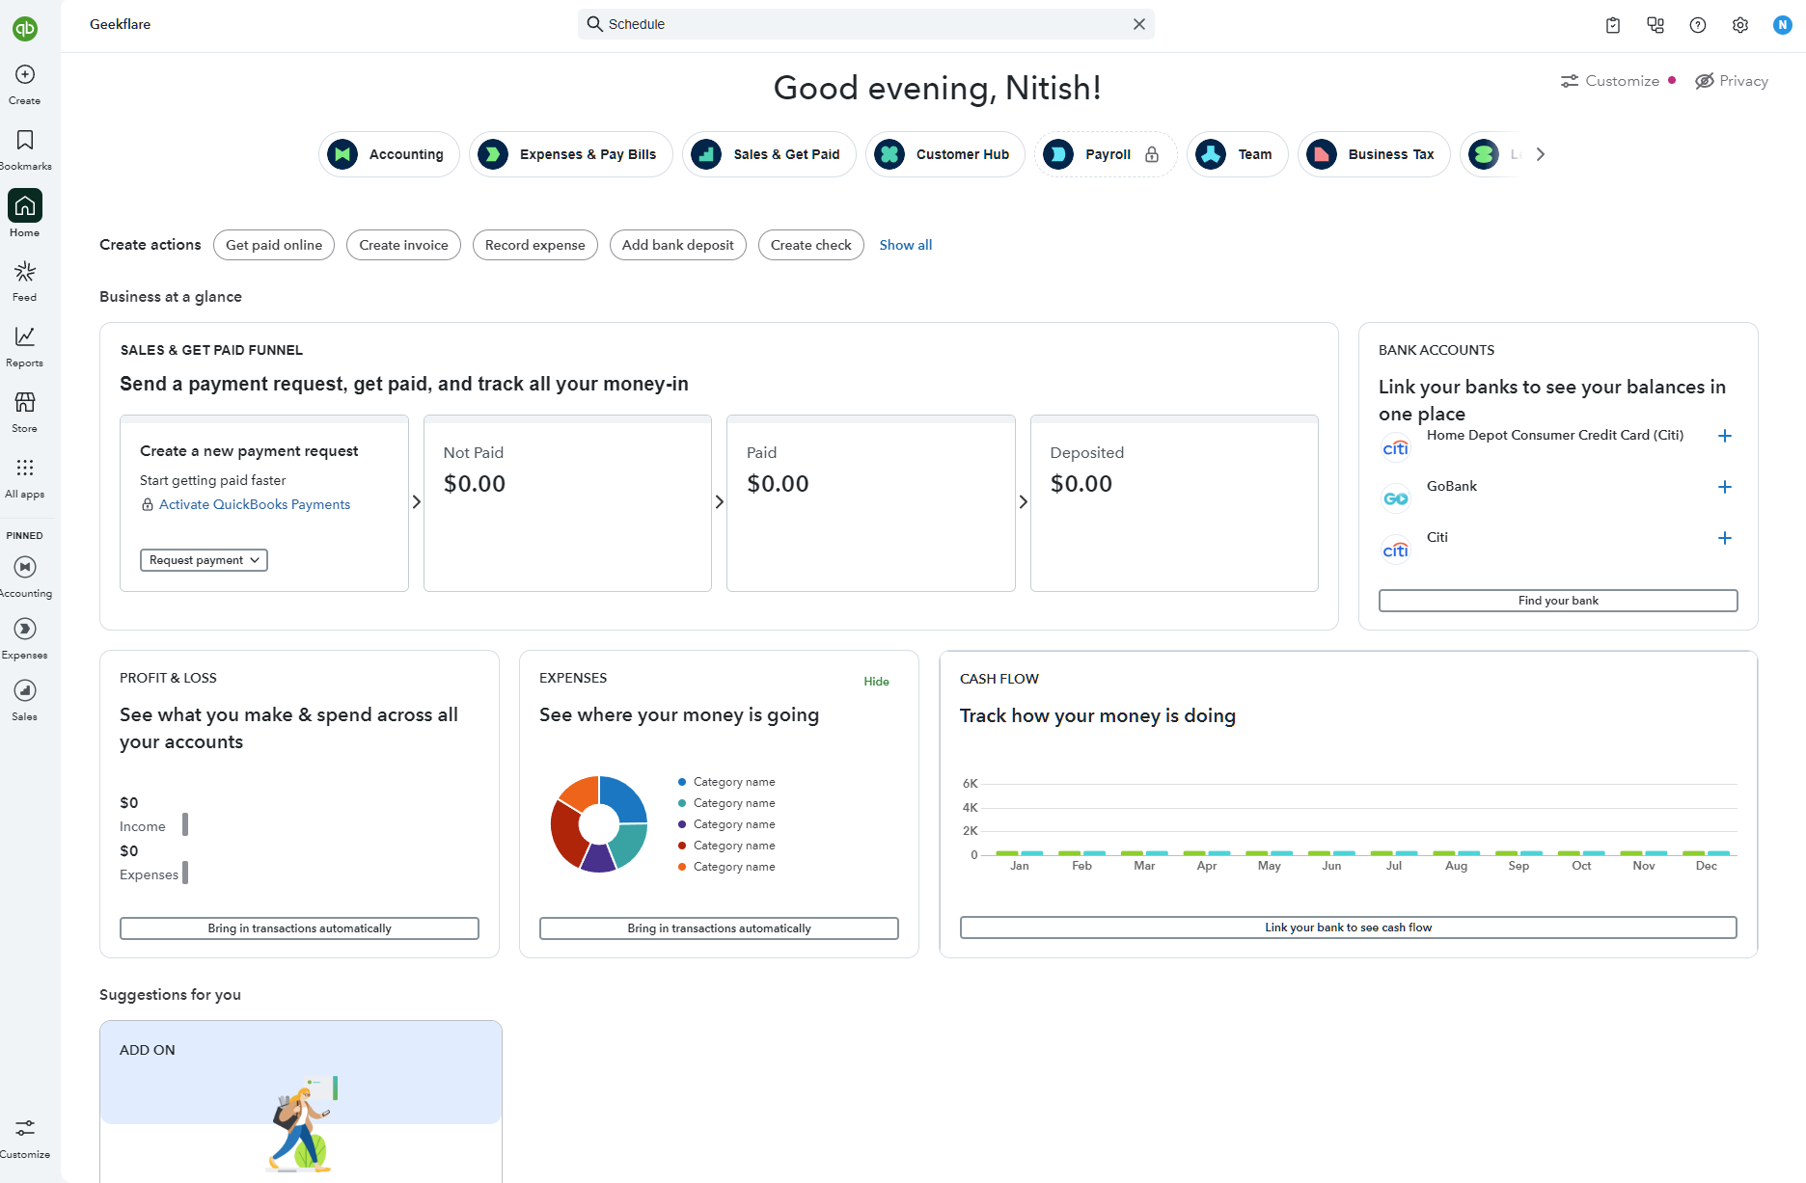This screenshot has height=1183, width=1806.
Task: Click the Citi logo for Home Depot card
Action: (1396, 448)
